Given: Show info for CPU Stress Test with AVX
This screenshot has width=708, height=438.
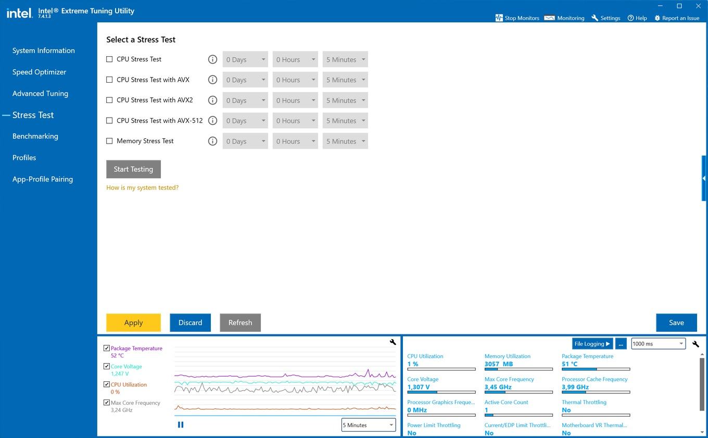Looking at the screenshot, I should (212, 80).
